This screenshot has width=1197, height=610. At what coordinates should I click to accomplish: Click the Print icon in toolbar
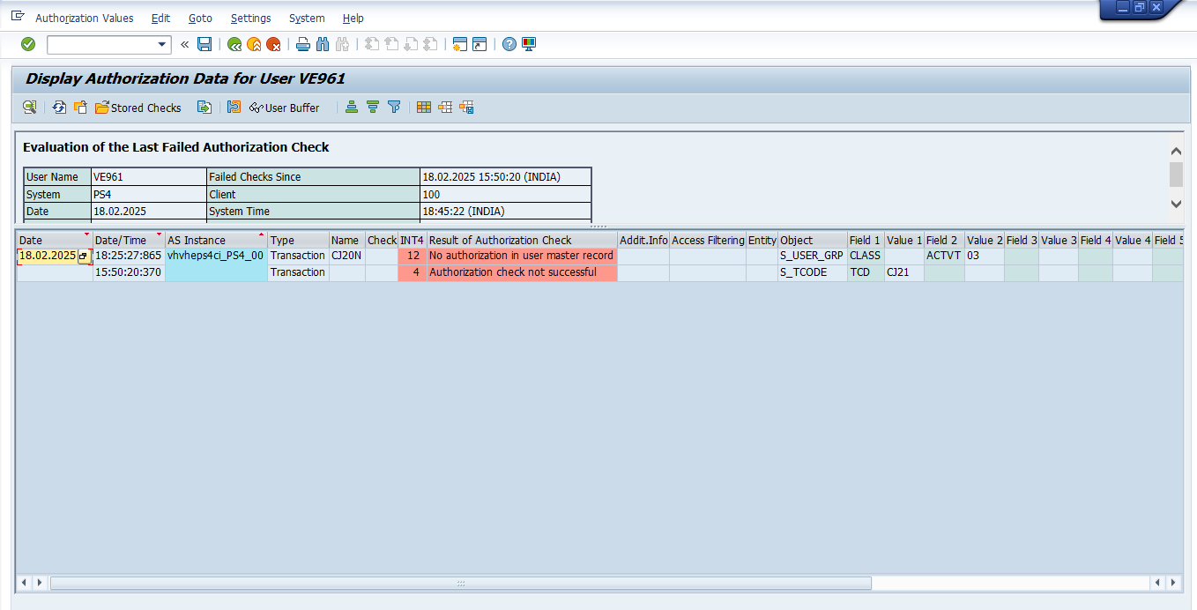[302, 44]
